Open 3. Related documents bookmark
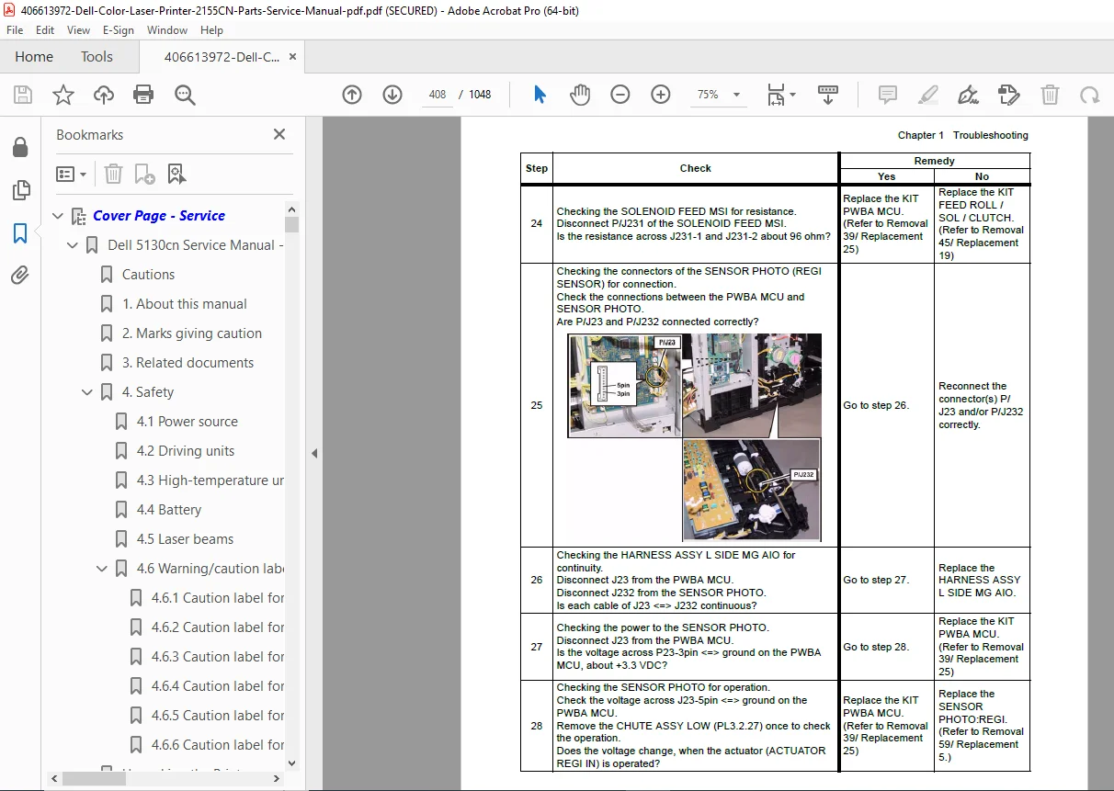 (188, 363)
